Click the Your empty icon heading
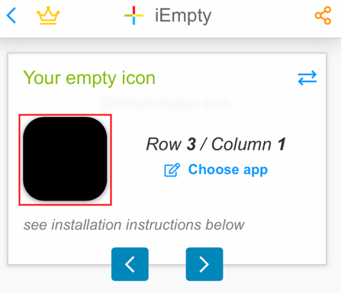 89,78
